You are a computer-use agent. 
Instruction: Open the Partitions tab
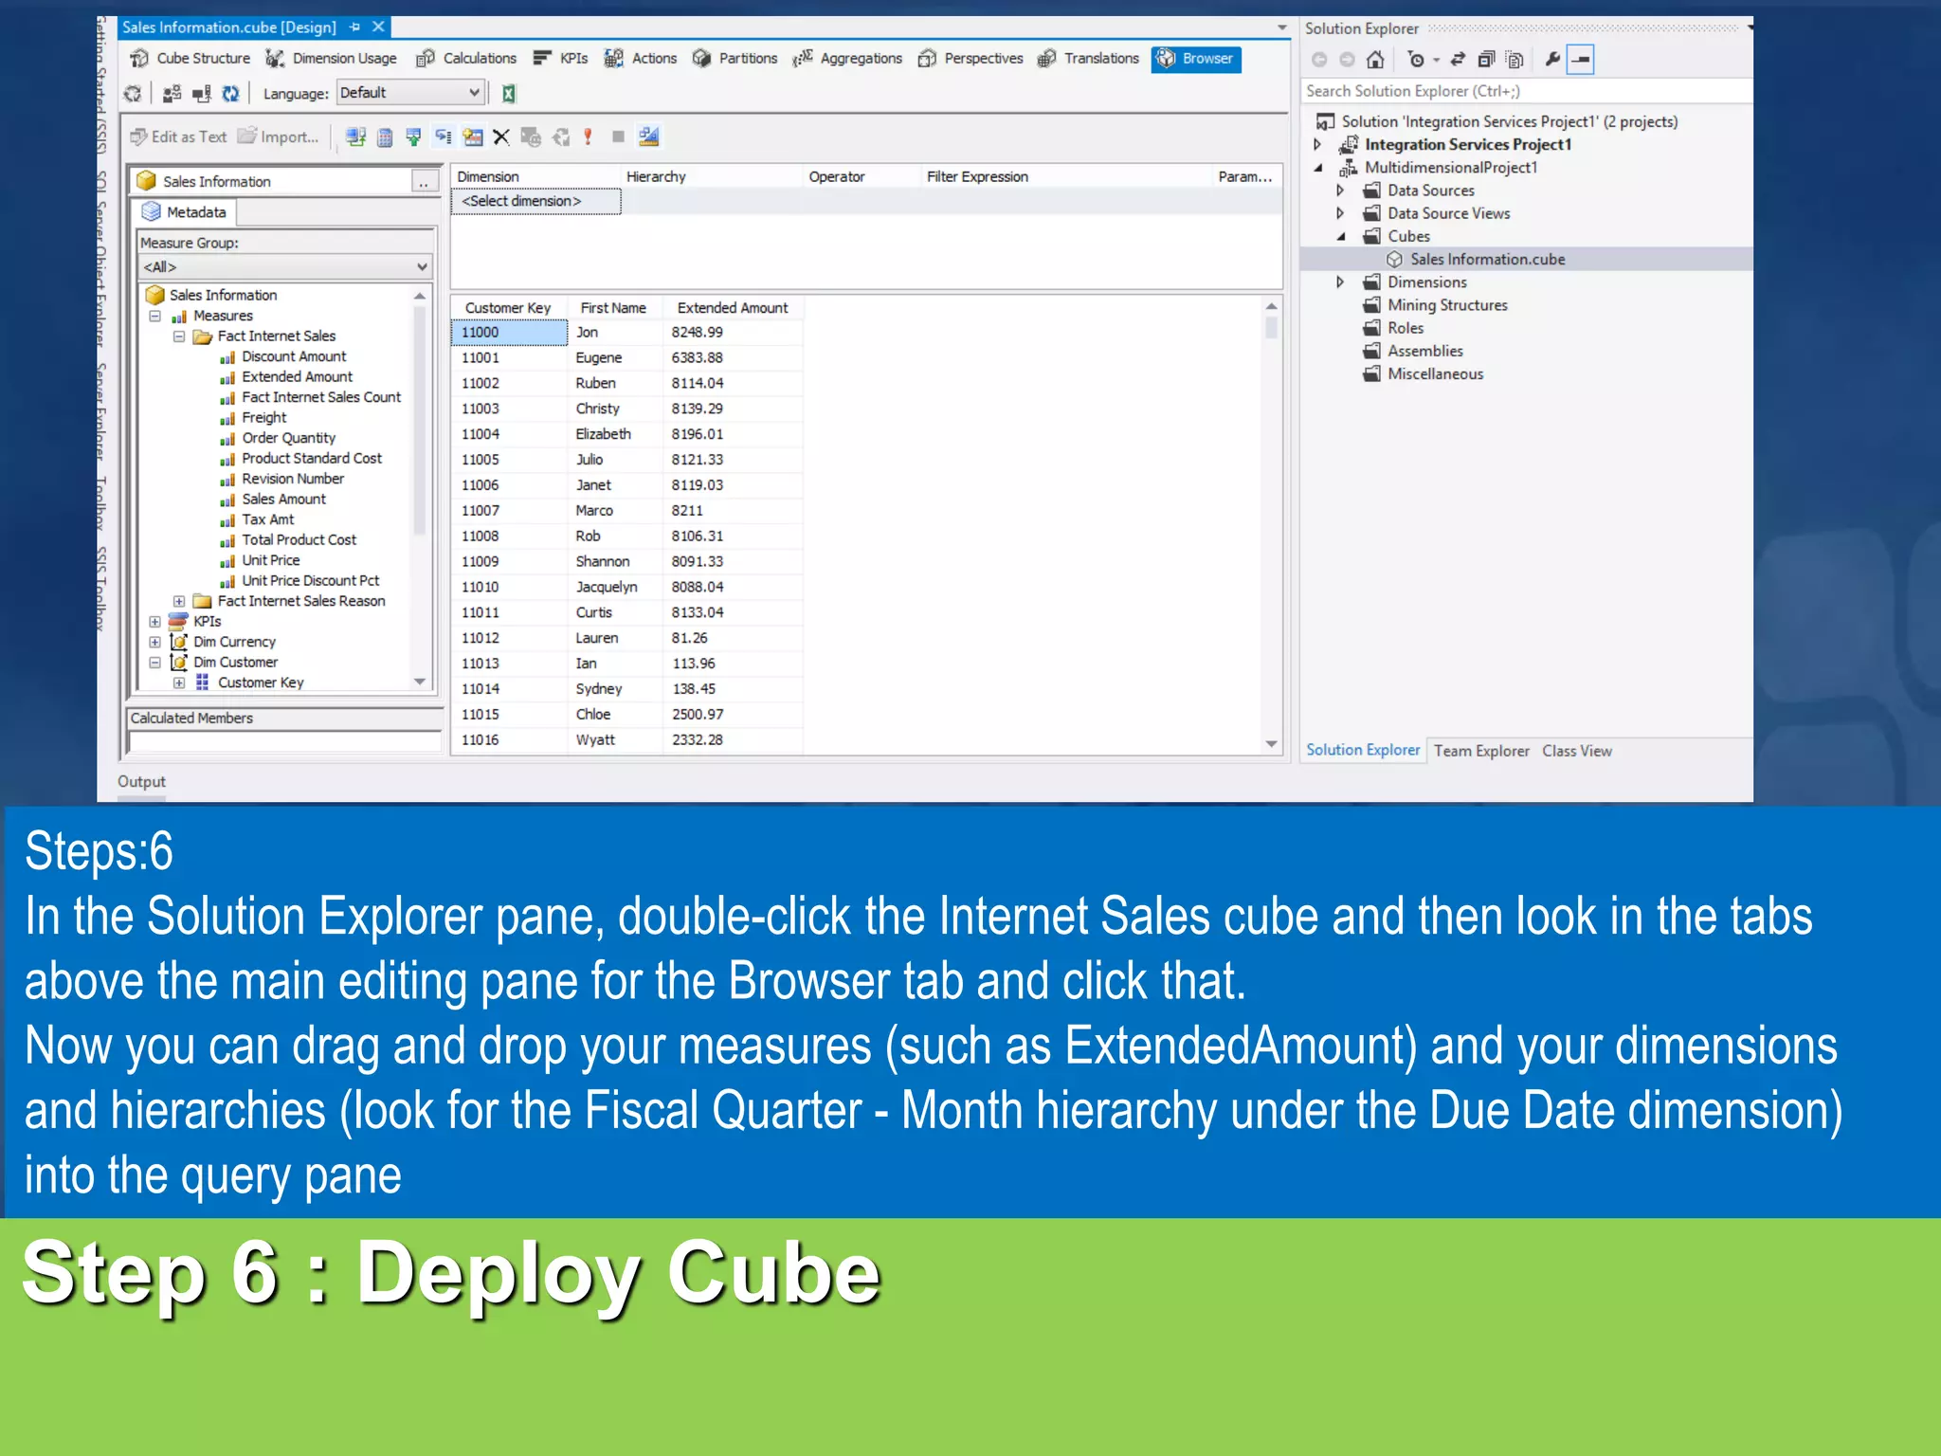(x=735, y=59)
